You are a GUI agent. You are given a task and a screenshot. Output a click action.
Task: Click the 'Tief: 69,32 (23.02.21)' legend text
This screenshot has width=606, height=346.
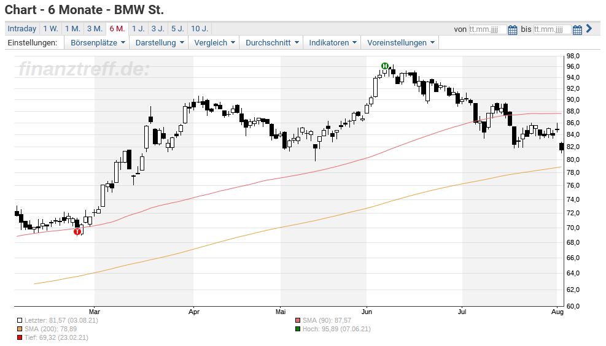[56, 338]
